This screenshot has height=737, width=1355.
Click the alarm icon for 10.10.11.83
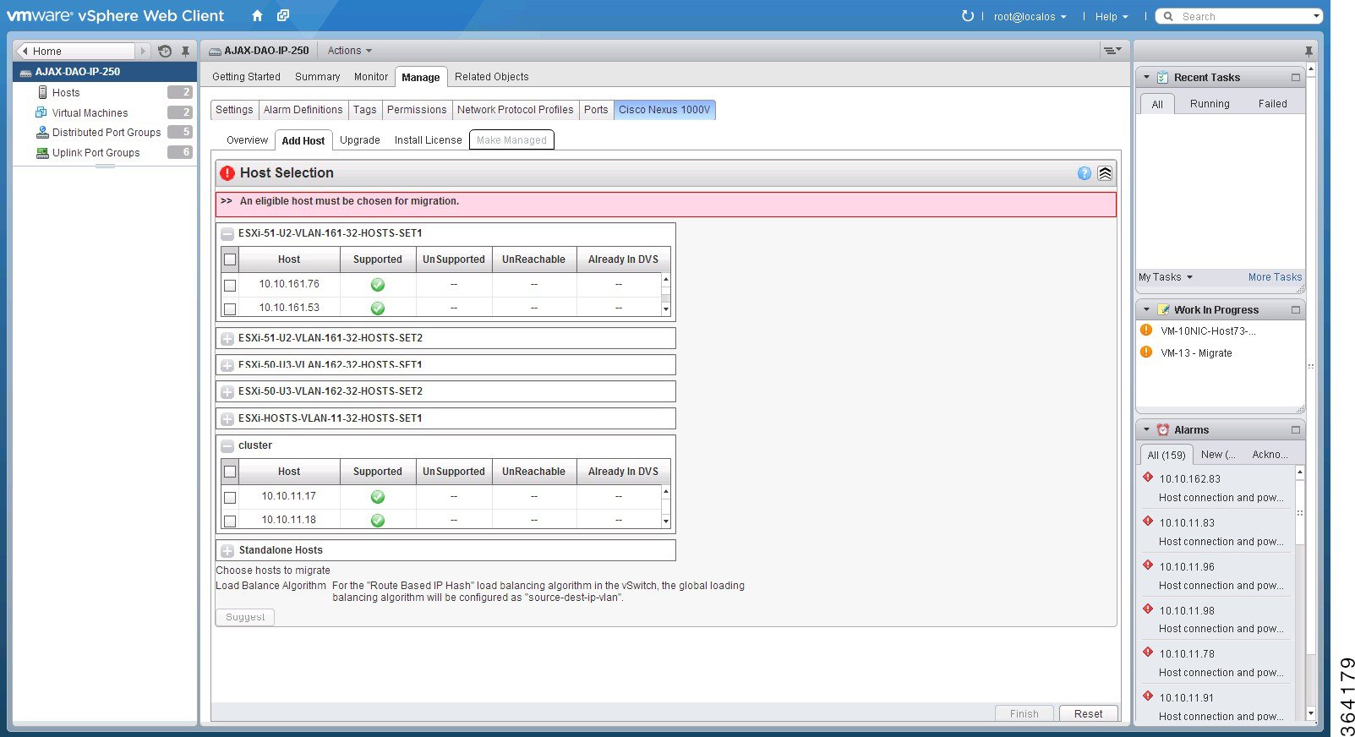coord(1148,521)
